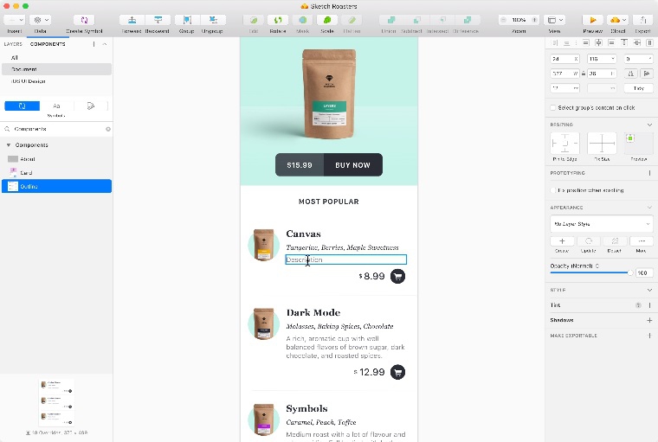Click the flip vertical button in inspector

647,74
